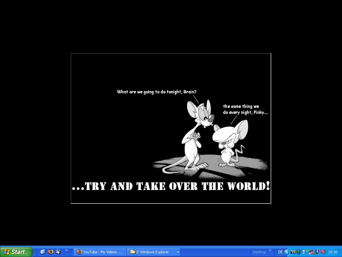Click the Show Desktop quick launch icon
The width and height of the screenshot is (342, 257).
click(43, 252)
